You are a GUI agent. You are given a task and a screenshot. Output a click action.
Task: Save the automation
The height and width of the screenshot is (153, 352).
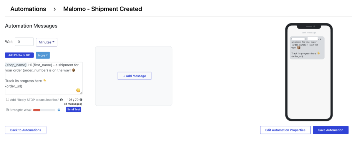pyautogui.click(x=331, y=130)
